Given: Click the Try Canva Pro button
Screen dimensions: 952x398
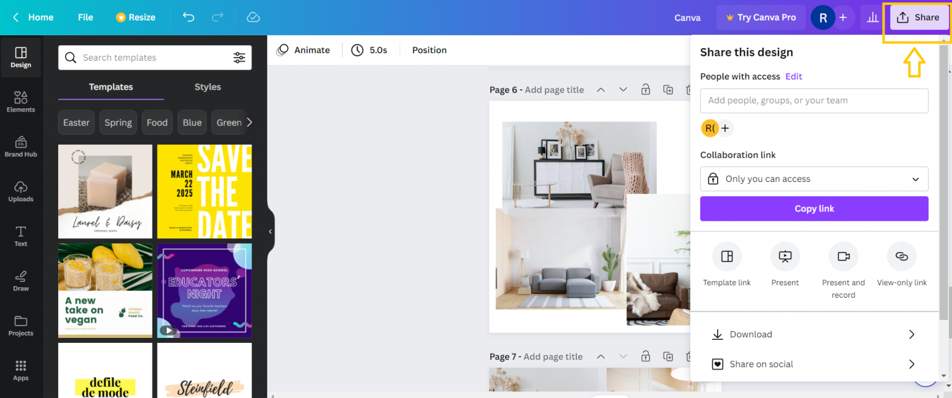Looking at the screenshot, I should (761, 17).
